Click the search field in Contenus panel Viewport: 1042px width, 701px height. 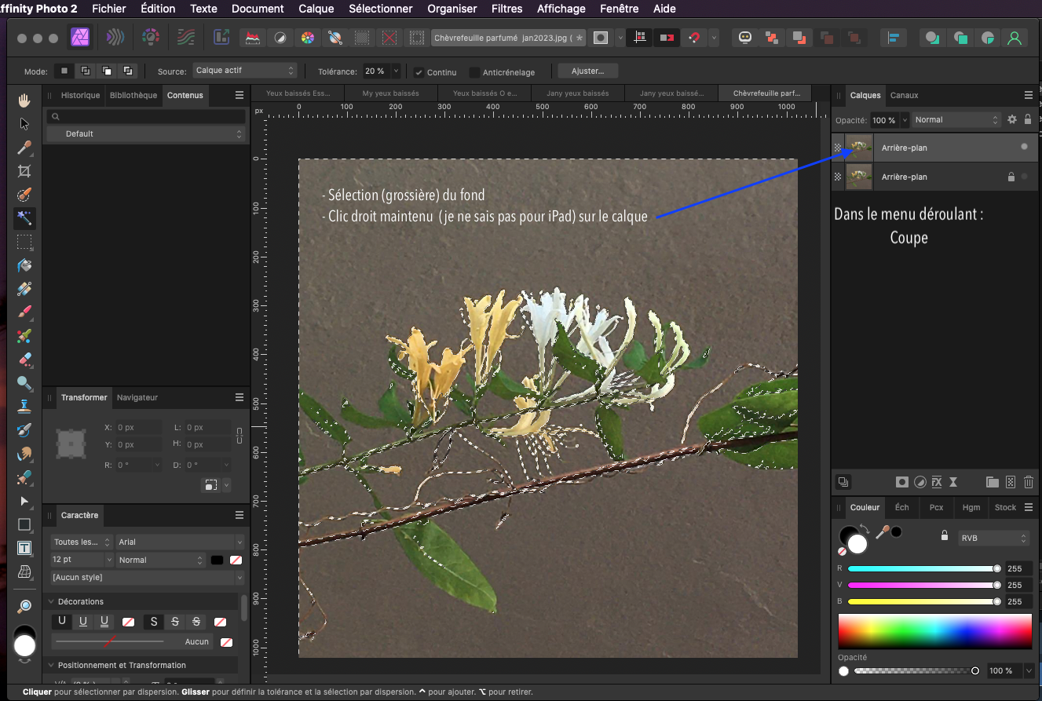[x=145, y=116]
